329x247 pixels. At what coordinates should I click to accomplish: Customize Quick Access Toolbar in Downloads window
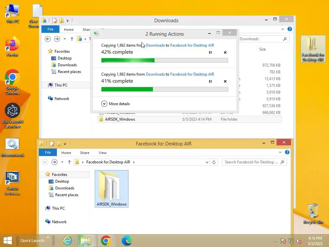coord(67,21)
